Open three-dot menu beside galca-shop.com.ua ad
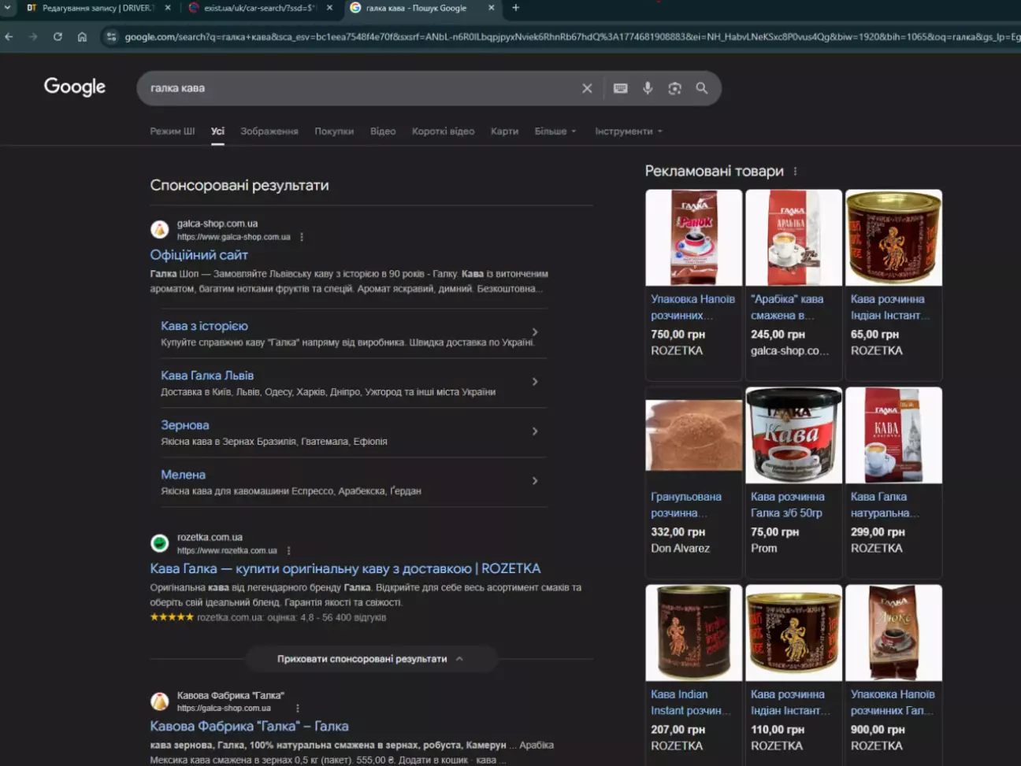Screen dimensions: 1021x766 (x=302, y=237)
